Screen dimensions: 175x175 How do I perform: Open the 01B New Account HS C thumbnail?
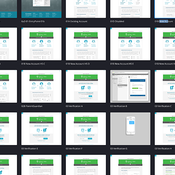[41, 44]
